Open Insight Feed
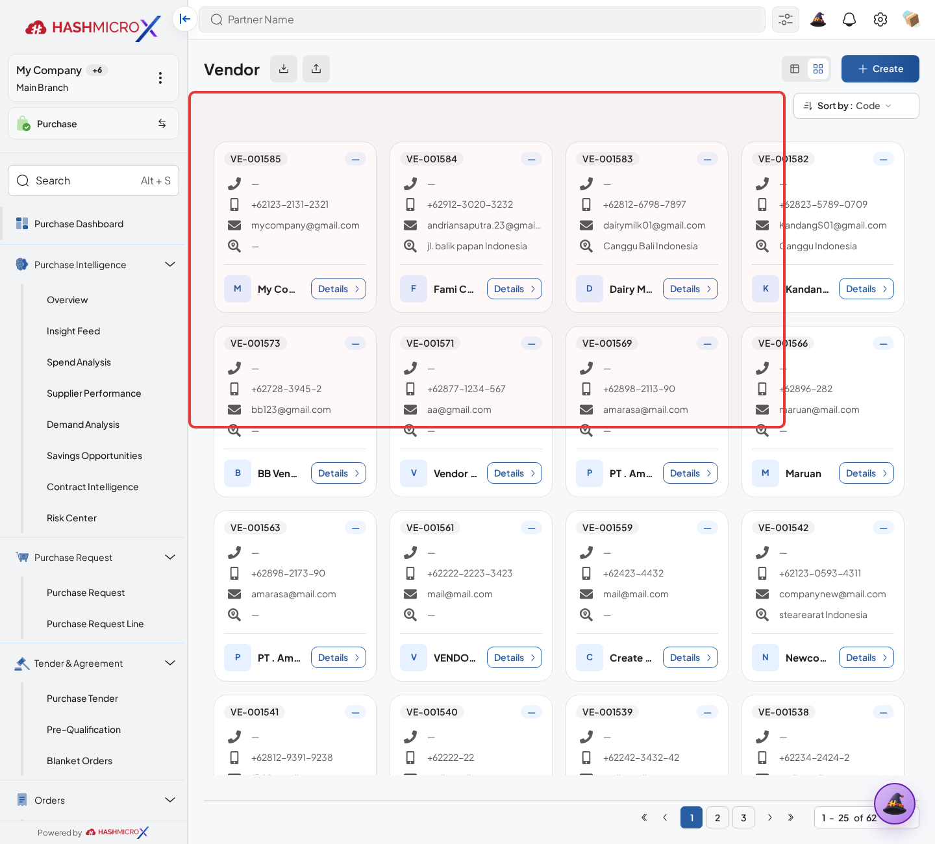The width and height of the screenshot is (935, 844). (x=73, y=331)
